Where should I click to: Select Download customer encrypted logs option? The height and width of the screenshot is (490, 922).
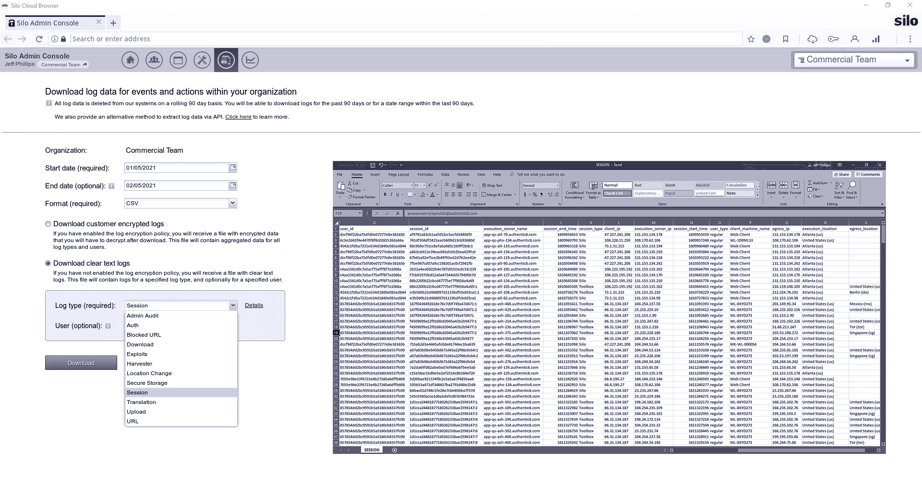[48, 224]
